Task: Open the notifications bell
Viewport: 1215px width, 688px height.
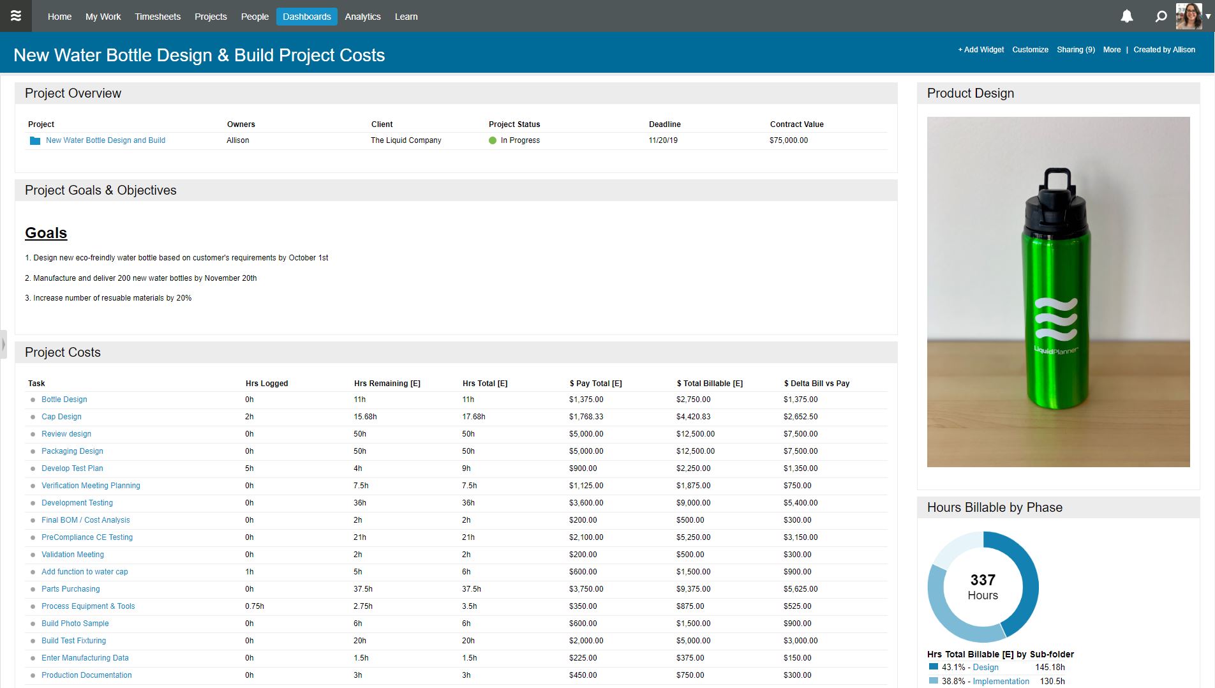Action: click(x=1127, y=17)
